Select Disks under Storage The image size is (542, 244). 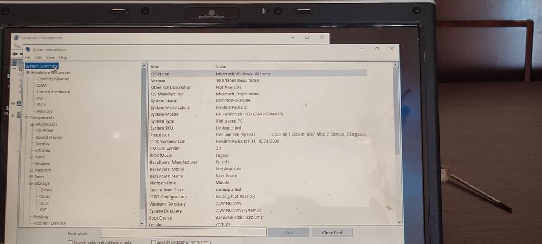click(46, 197)
